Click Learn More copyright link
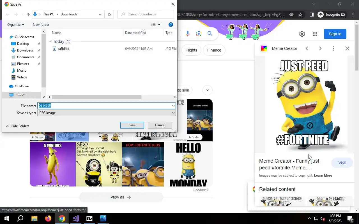Viewport: 359px width, 224px height. point(323,176)
